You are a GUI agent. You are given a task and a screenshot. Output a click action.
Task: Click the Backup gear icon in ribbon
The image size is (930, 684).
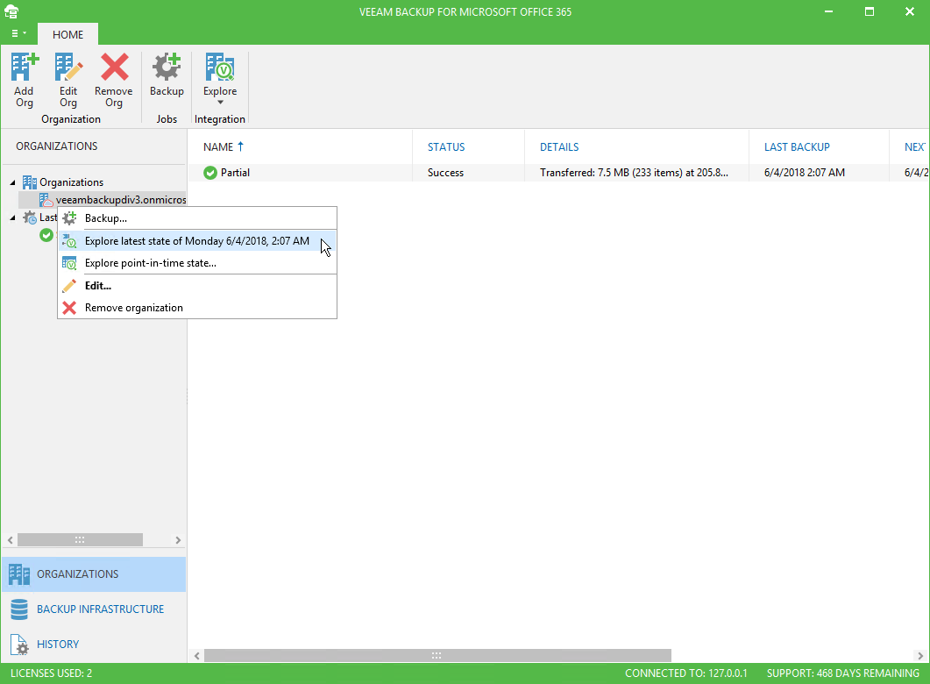point(167,67)
